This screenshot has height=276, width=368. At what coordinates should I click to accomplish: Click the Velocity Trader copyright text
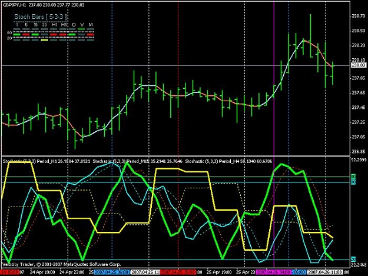[62, 264]
